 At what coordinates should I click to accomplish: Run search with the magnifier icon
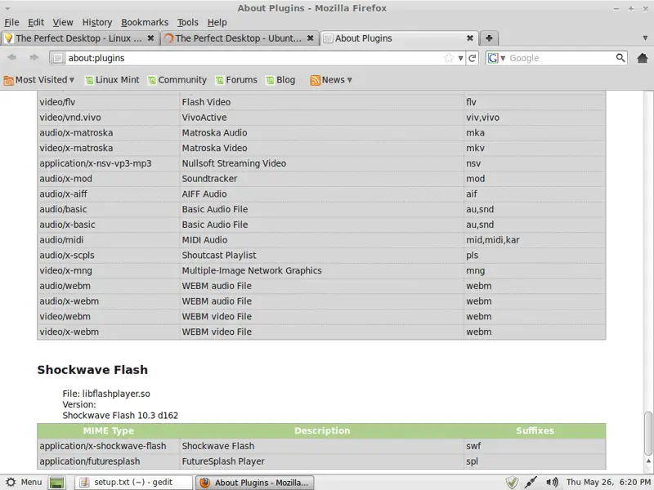(620, 57)
